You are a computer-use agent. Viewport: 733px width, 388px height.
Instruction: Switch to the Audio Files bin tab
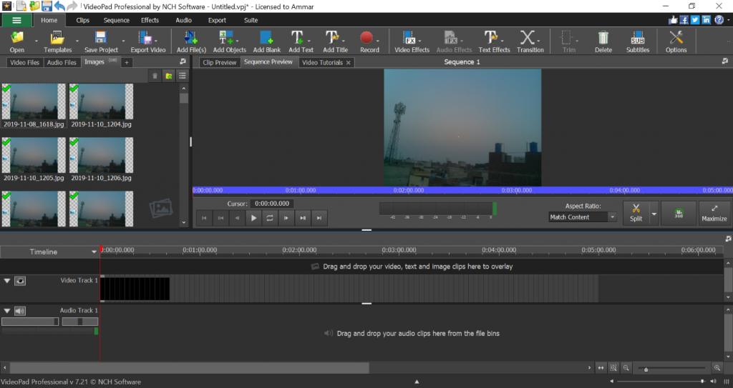[62, 62]
